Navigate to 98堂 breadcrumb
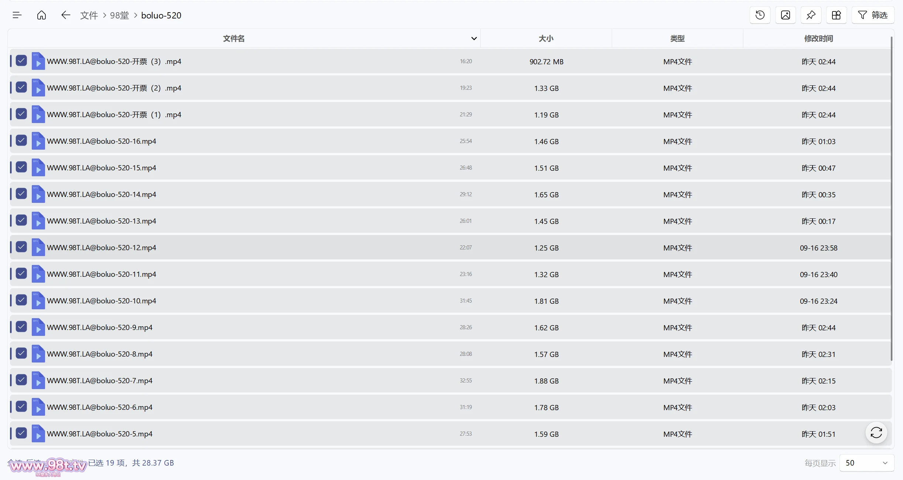The height and width of the screenshot is (480, 903). point(119,16)
